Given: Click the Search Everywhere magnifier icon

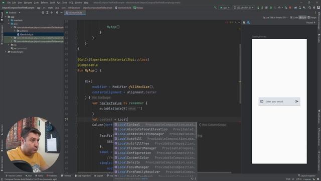Looking at the screenshot, I should (309, 8).
